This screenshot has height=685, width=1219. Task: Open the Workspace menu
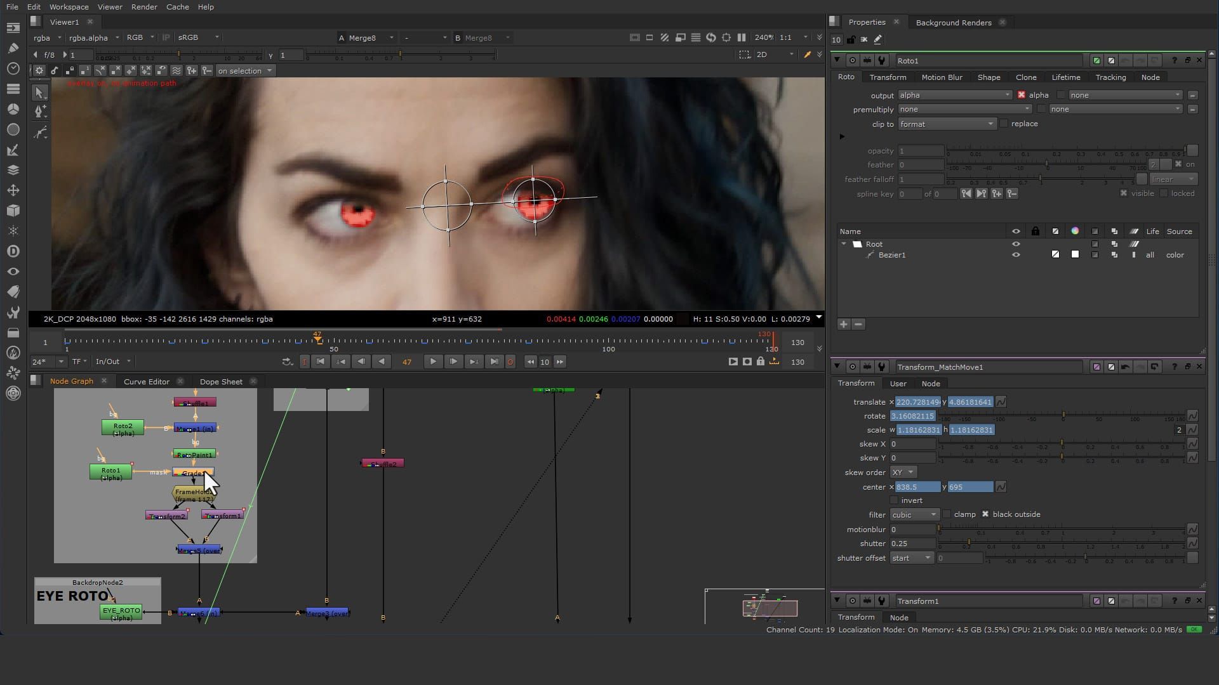coord(69,7)
